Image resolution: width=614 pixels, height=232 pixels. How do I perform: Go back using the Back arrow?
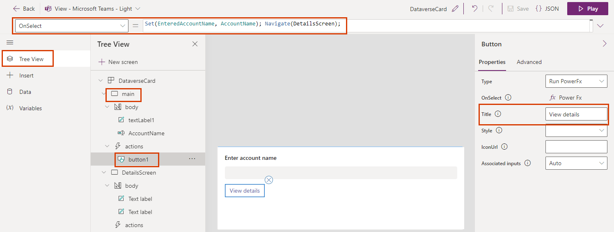point(24,9)
